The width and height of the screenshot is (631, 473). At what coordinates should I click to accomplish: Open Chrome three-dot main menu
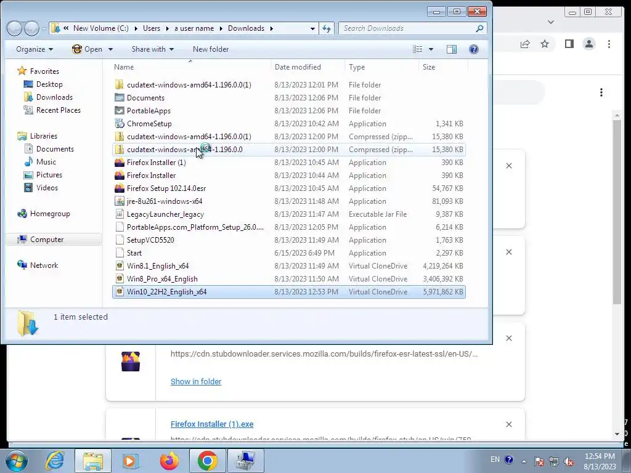pos(609,44)
